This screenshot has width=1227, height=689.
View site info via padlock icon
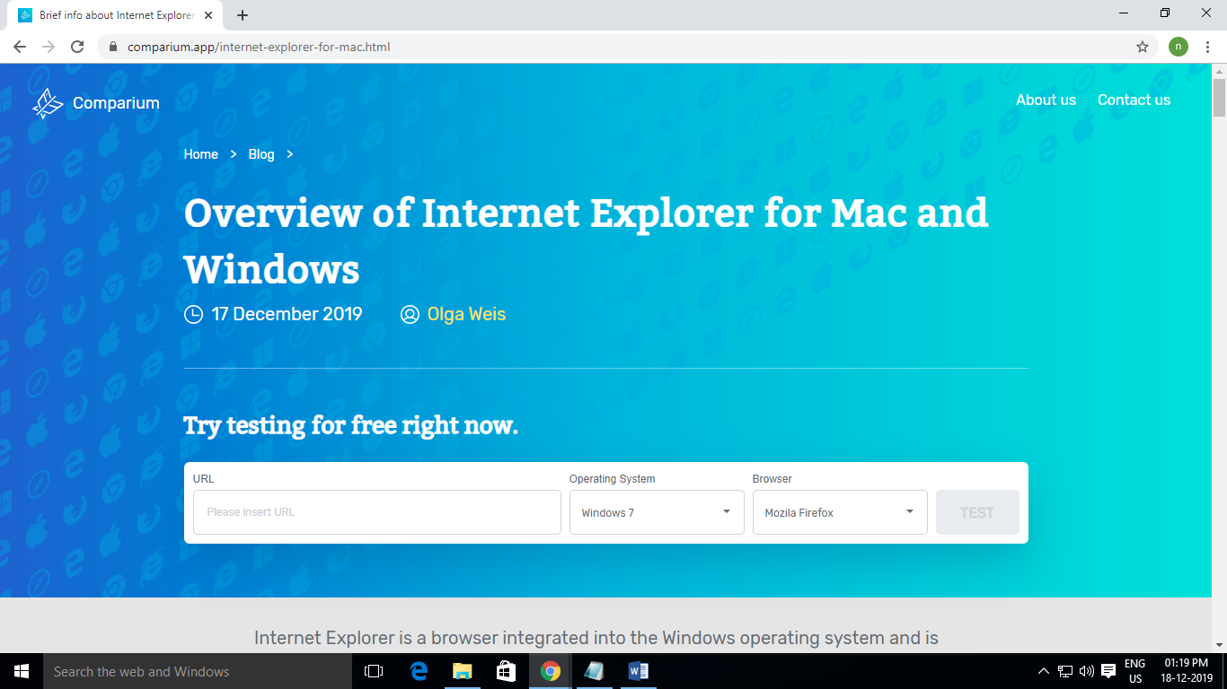(x=113, y=47)
